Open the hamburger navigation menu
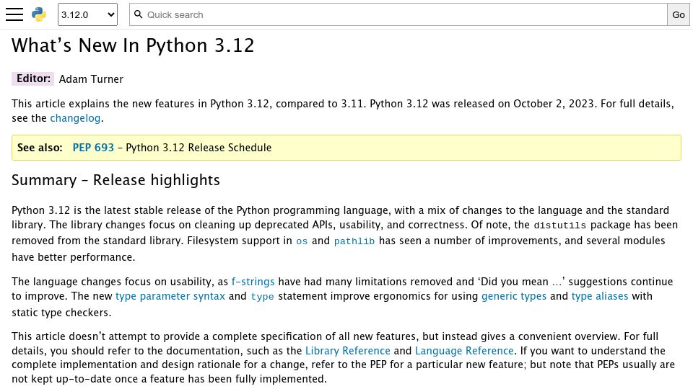This screenshot has height=389, width=693. (x=14, y=14)
